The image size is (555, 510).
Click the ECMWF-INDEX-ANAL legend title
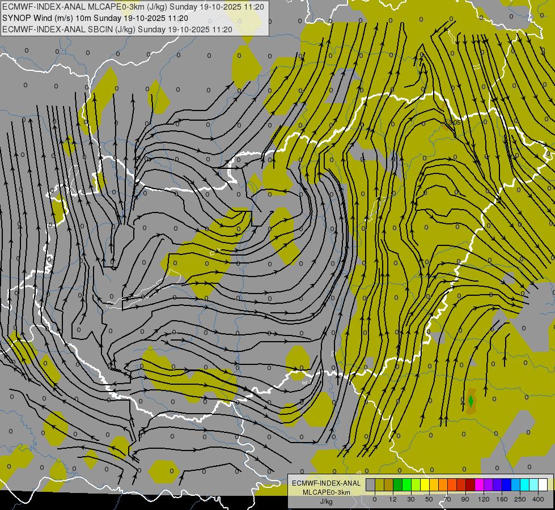326,483
